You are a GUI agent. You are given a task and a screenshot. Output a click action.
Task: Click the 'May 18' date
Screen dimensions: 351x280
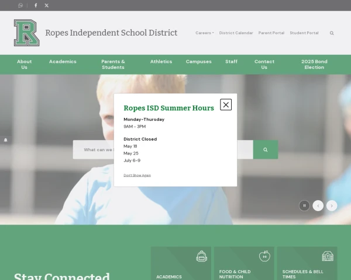click(x=130, y=146)
